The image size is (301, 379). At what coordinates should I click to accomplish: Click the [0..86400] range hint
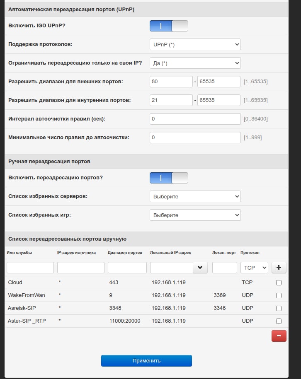[x=255, y=119]
